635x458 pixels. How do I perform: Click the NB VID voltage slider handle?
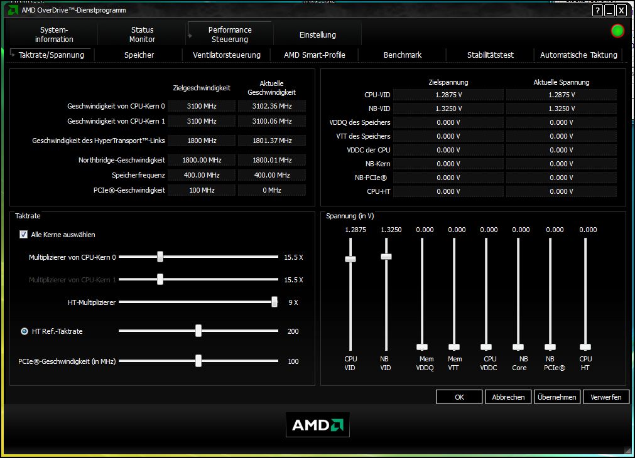[386, 257]
